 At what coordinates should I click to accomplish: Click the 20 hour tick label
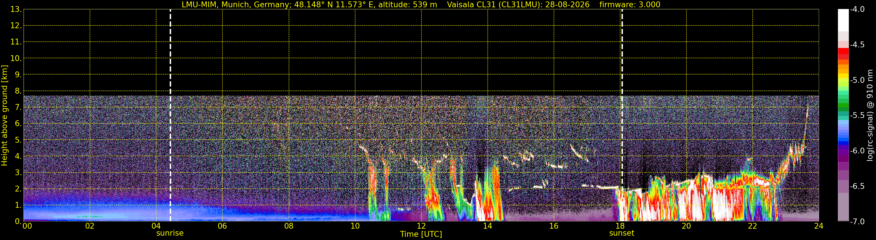coord(686,226)
